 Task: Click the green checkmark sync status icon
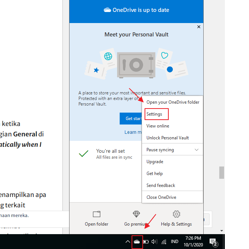coord(84,153)
